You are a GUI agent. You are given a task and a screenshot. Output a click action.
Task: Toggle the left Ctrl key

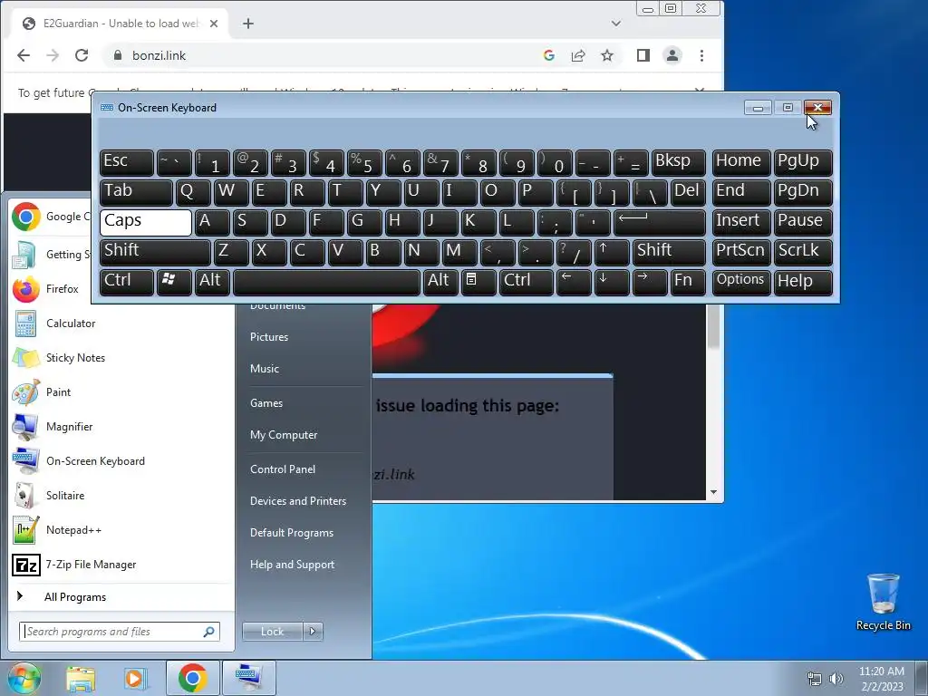(127, 283)
